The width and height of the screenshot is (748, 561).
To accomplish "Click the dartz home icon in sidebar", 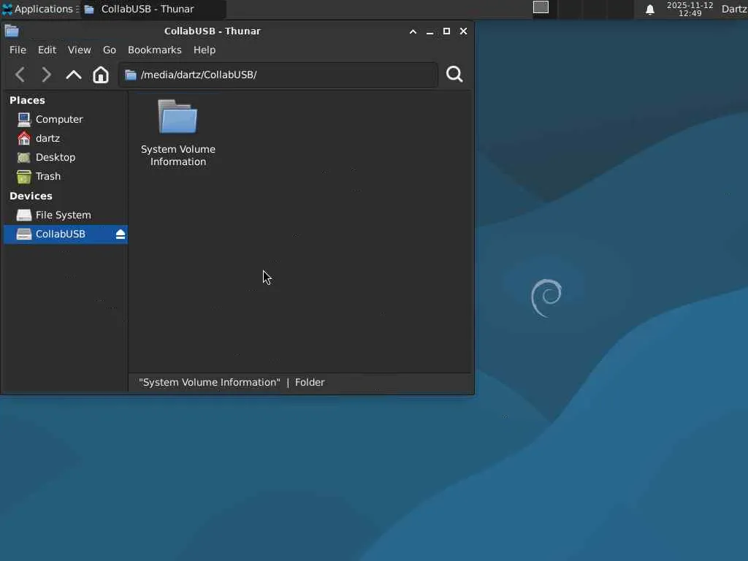I will point(24,138).
